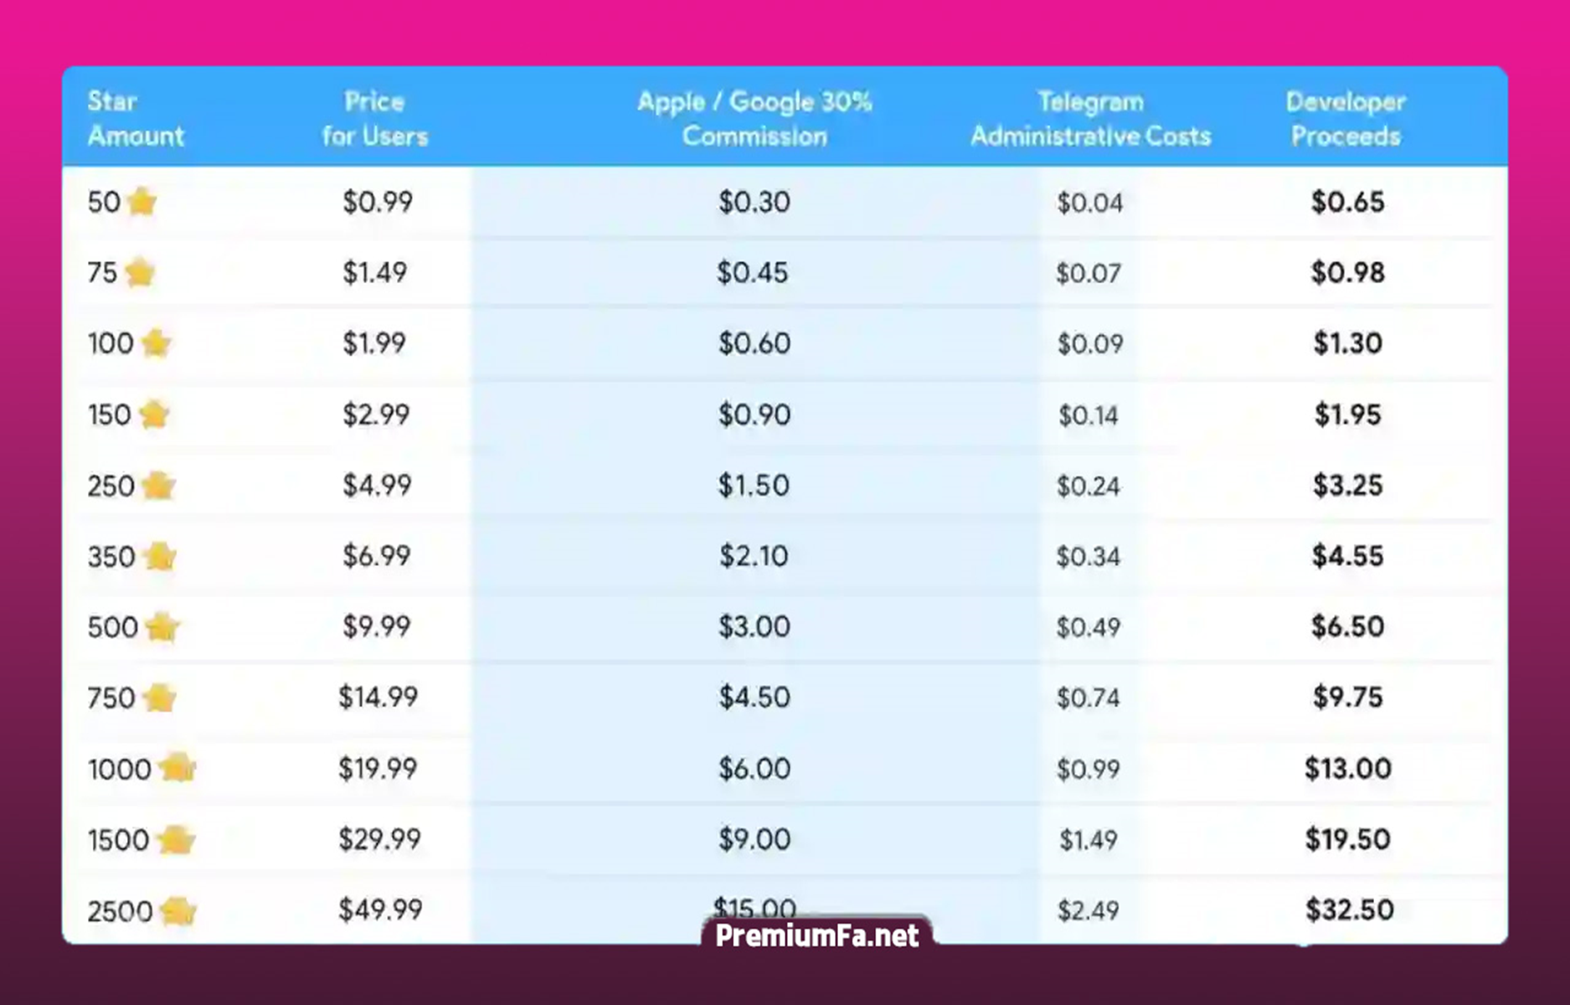Click the $3.00 commission value
1570x1005 pixels.
[x=754, y=626]
